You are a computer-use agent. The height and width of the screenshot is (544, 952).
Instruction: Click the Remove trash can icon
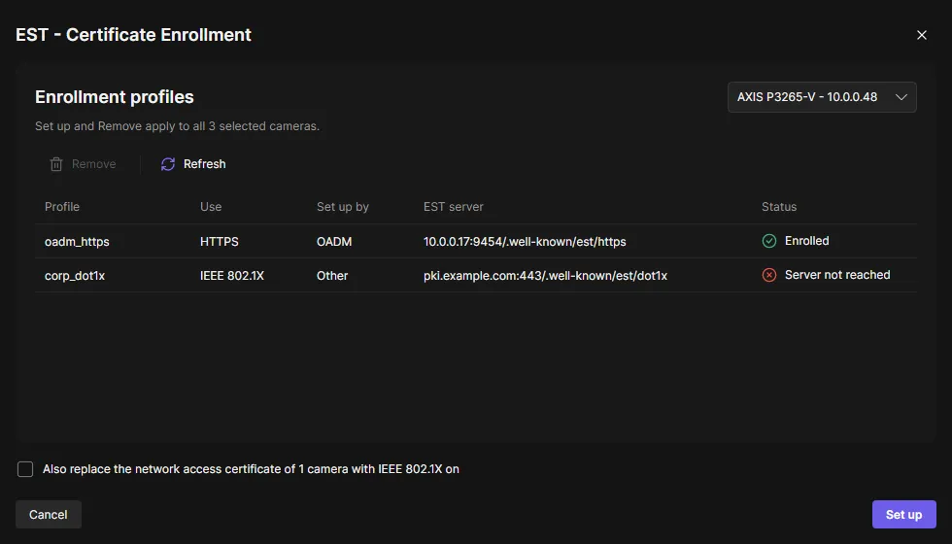point(56,164)
